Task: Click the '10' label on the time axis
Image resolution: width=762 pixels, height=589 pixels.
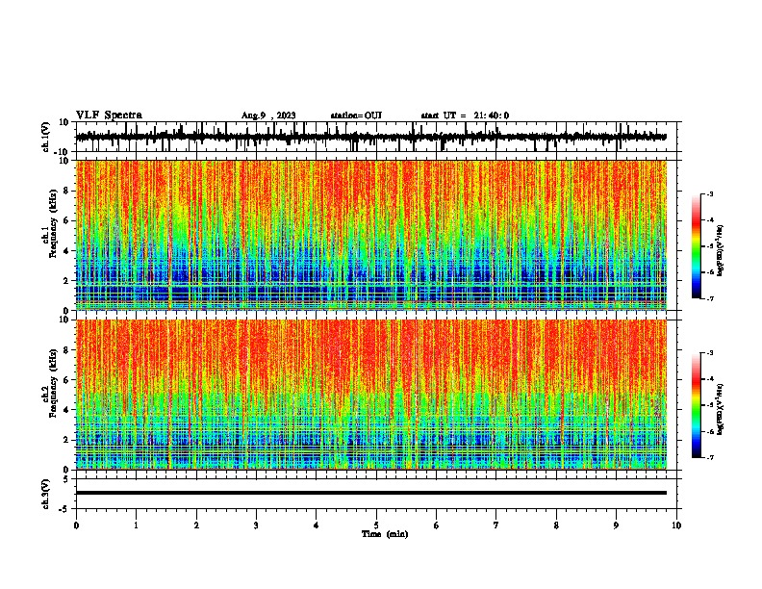Action: 676,525
